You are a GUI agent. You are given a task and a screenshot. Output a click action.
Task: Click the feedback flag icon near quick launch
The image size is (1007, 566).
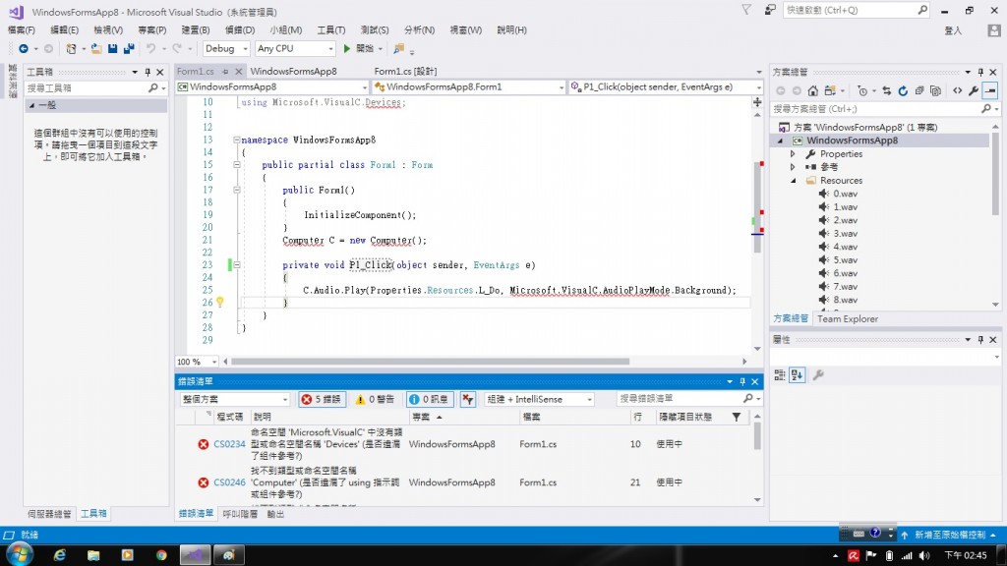(x=770, y=10)
